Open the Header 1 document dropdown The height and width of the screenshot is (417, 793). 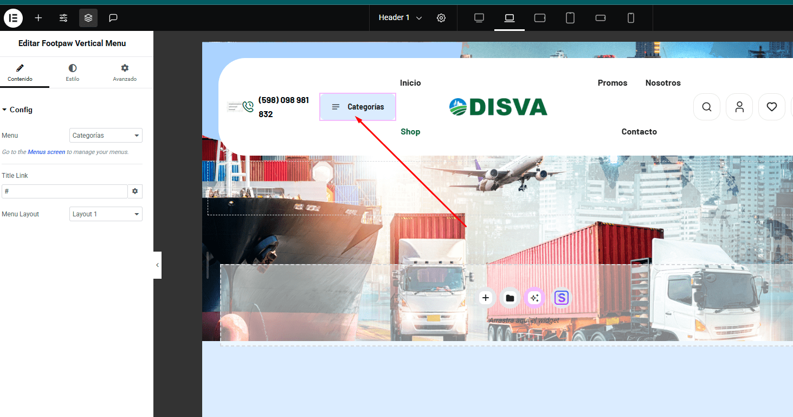[400, 18]
